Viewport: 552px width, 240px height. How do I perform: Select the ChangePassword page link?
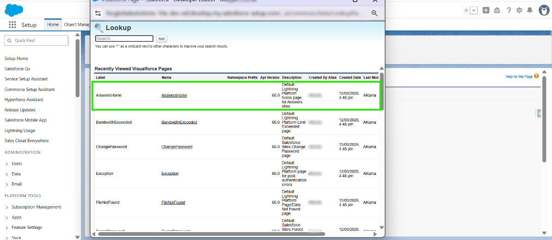point(177,147)
